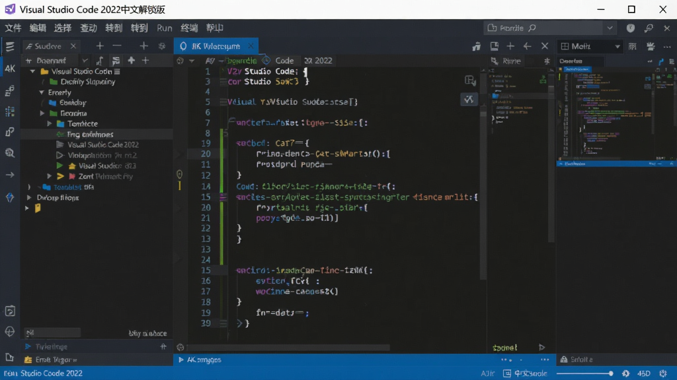The width and height of the screenshot is (677, 380).
Task: Close the Studere sidebar tab
Action: (73, 46)
